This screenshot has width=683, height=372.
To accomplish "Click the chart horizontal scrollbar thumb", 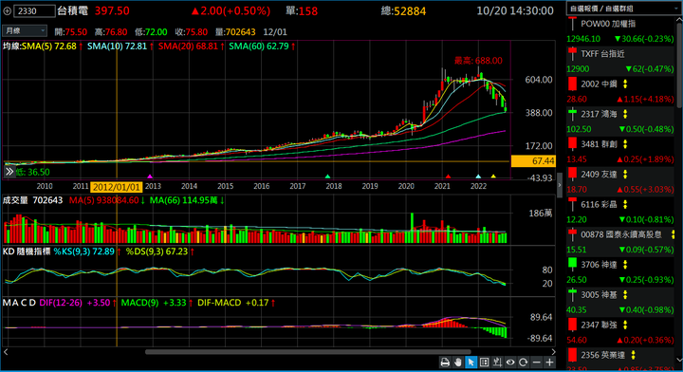I will click(x=308, y=351).
